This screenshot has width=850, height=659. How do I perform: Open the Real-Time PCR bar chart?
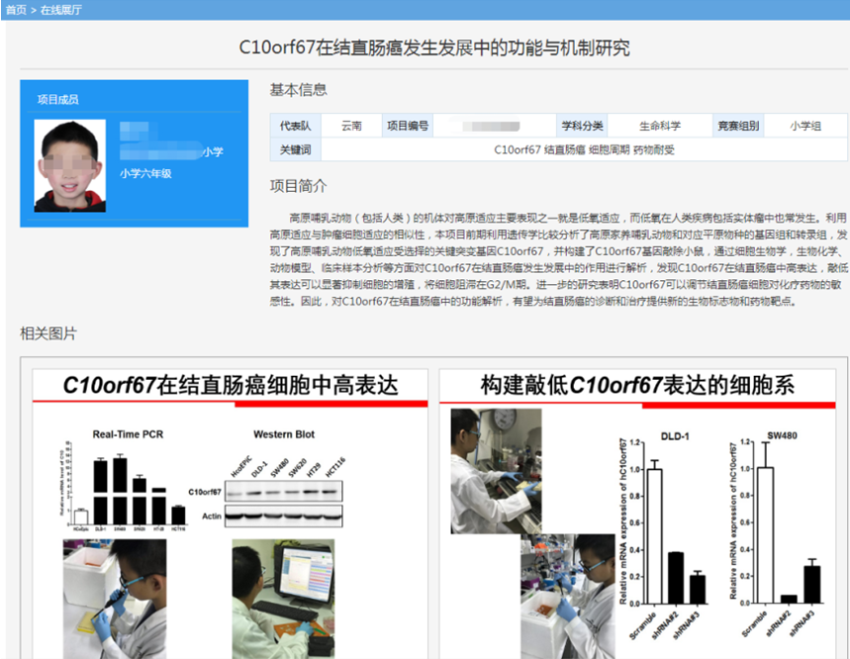(x=121, y=480)
